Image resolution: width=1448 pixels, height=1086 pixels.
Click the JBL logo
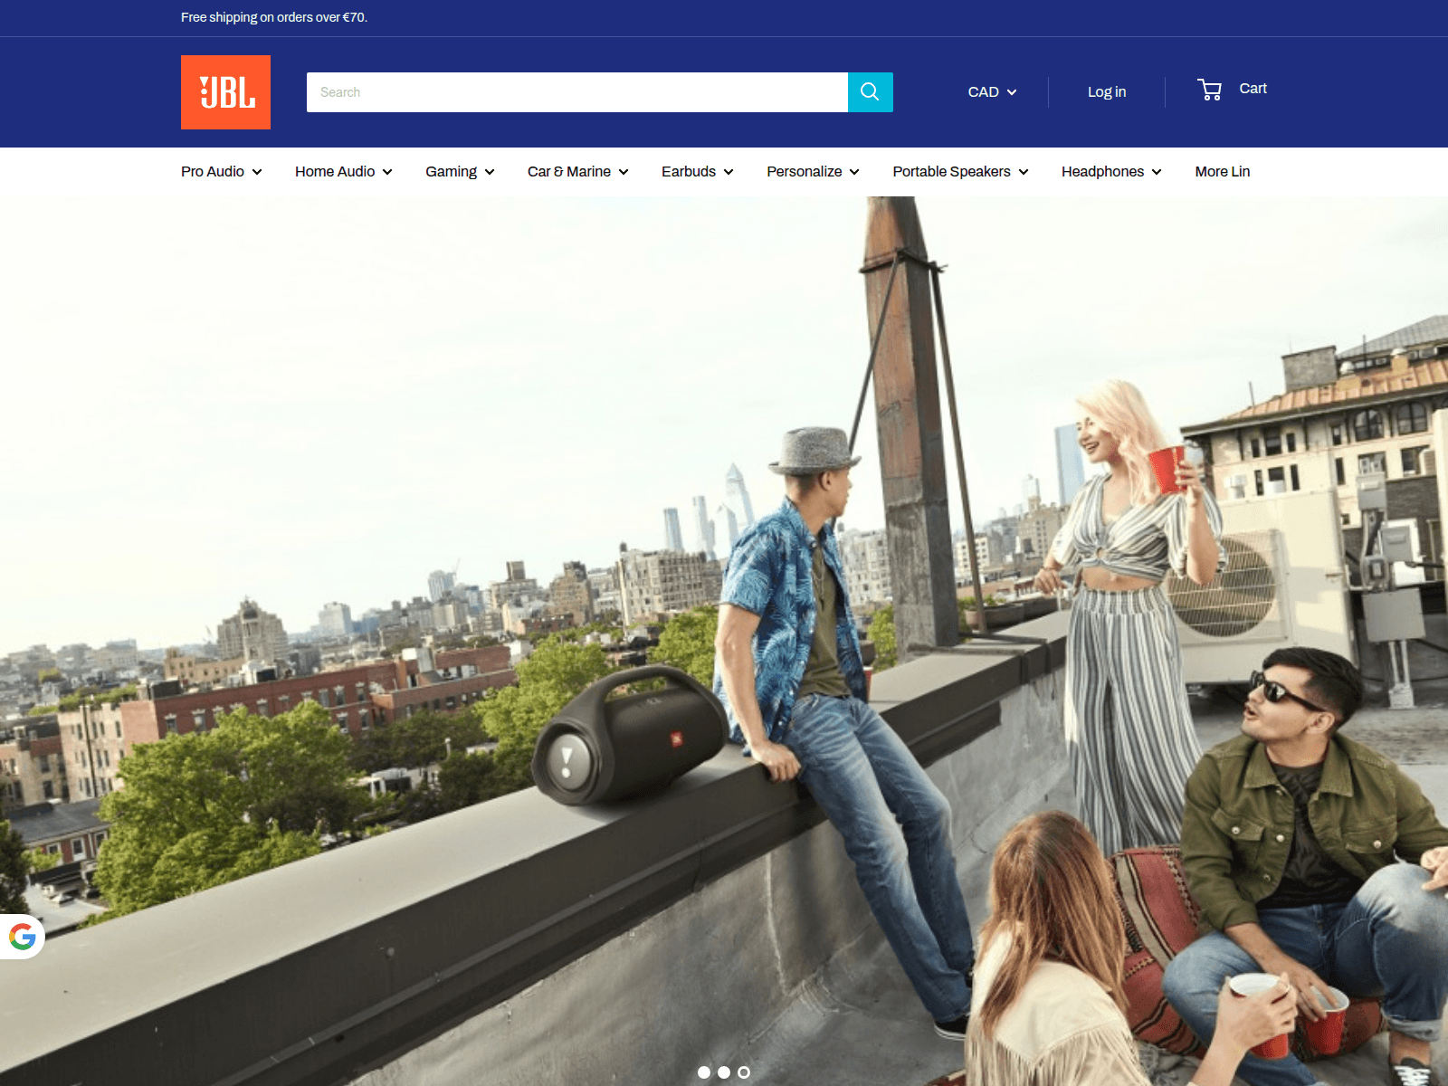[225, 92]
